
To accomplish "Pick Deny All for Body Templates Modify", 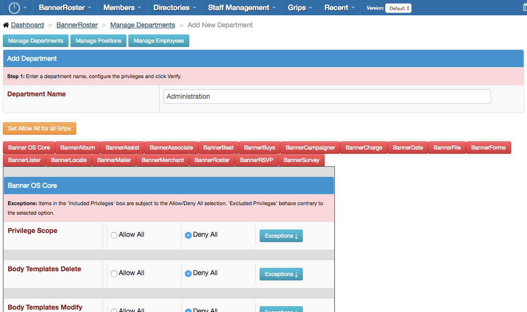I will pos(188,310).
